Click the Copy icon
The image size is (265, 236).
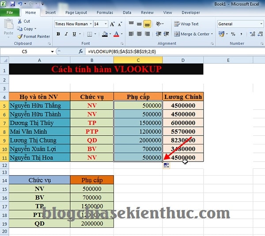(x=19, y=29)
